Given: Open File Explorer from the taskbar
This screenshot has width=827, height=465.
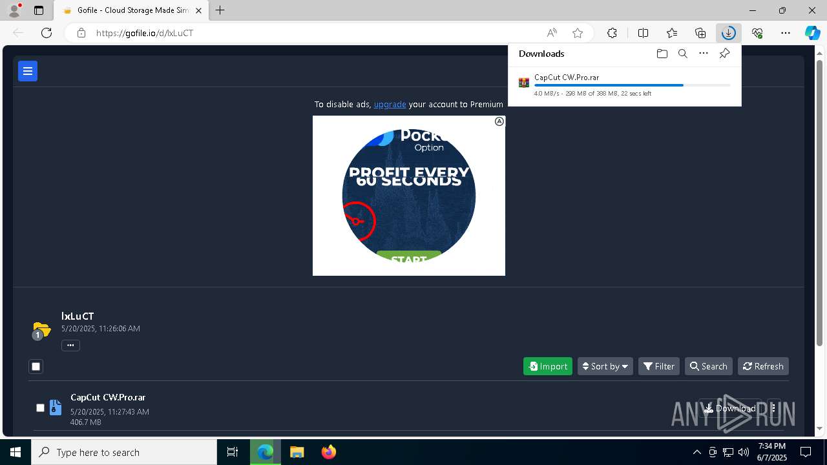Looking at the screenshot, I should point(297,452).
